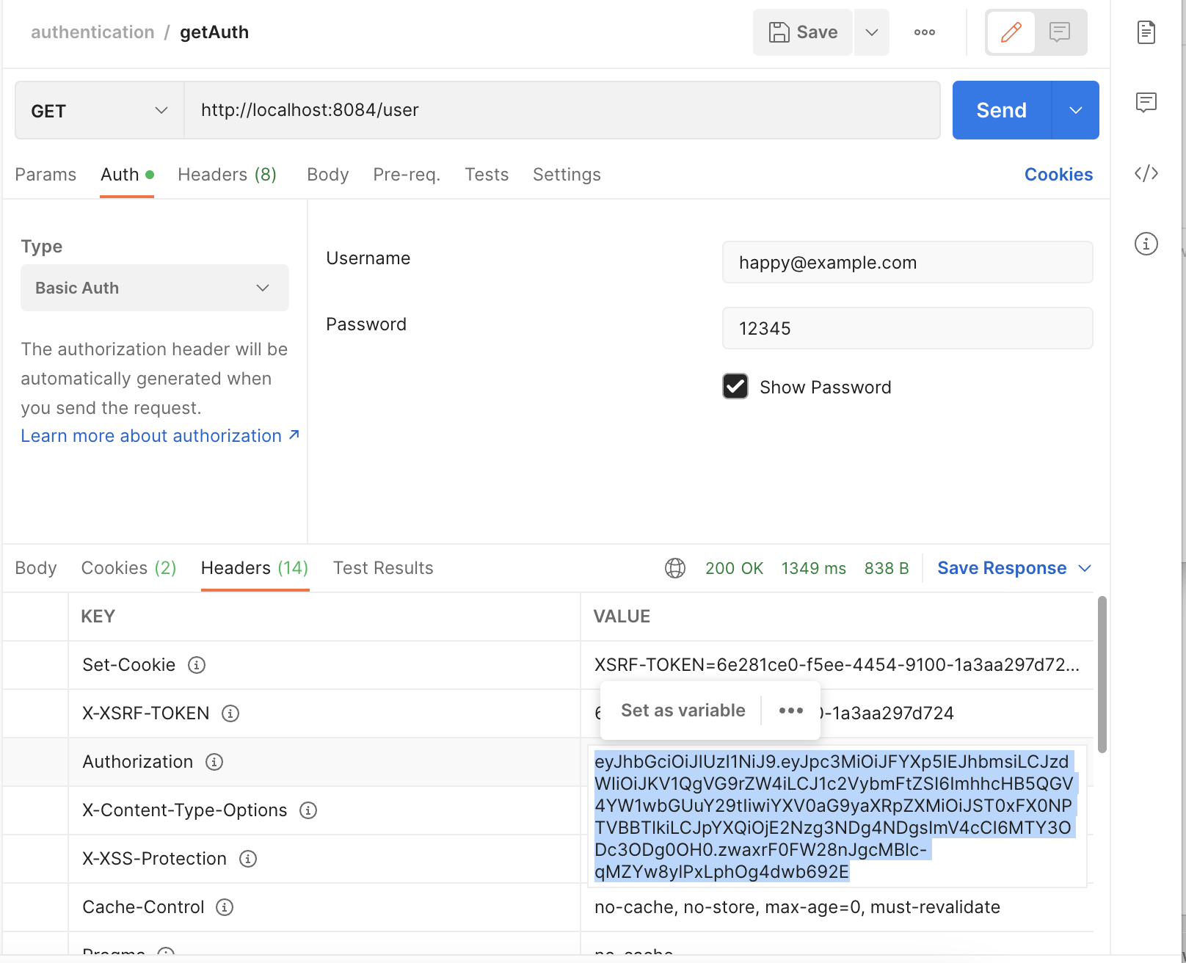The width and height of the screenshot is (1186, 963).
Task: Click the three-dot icon next to Set as variable
Action: [x=790, y=710]
